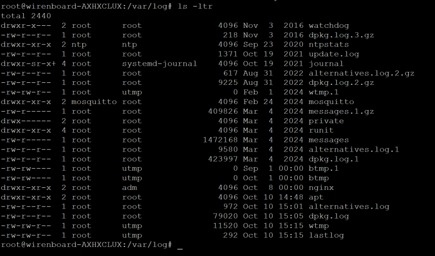Click the journal directory name
This screenshot has height=256, width=435.
coord(326,64)
